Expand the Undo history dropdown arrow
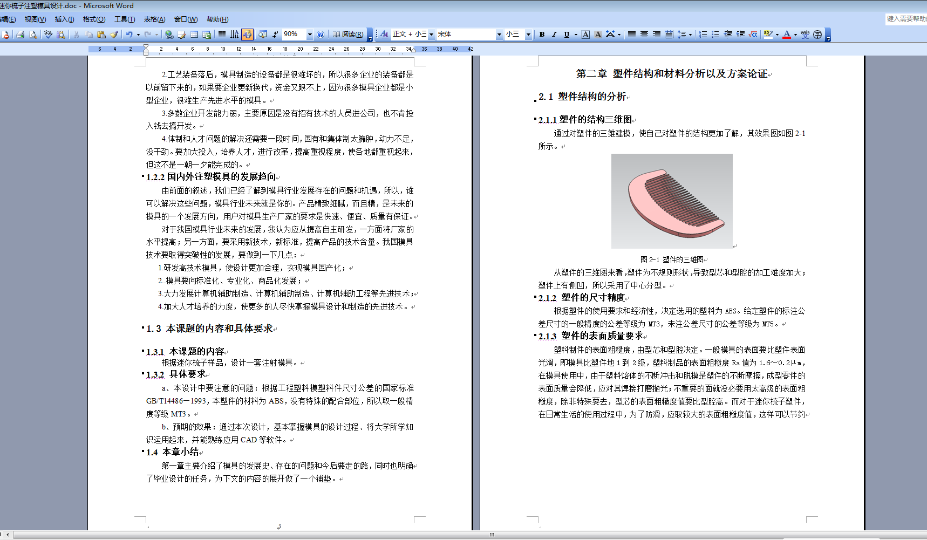This screenshot has height=540, width=927. tap(138, 35)
